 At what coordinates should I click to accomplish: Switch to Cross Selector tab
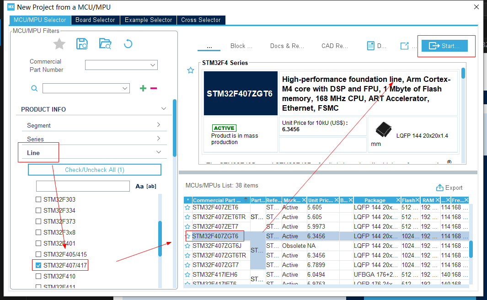tap(201, 20)
